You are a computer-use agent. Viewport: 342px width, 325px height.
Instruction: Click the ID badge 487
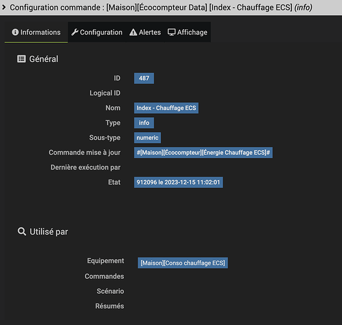pyautogui.click(x=144, y=78)
